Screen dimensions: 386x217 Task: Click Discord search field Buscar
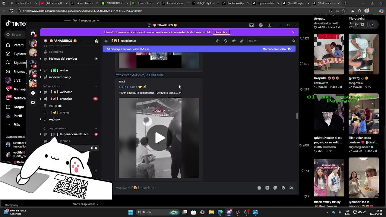272,41
